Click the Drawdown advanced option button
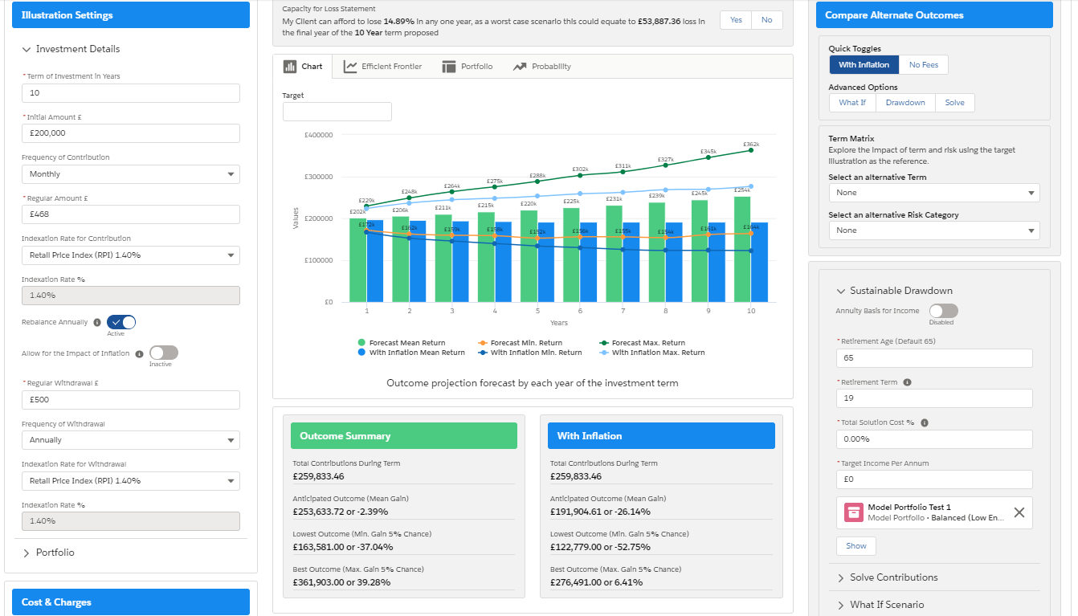1078x616 pixels. coord(905,103)
